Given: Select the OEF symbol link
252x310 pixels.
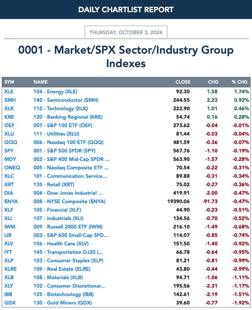Looking at the screenshot, I should (x=9, y=125).
